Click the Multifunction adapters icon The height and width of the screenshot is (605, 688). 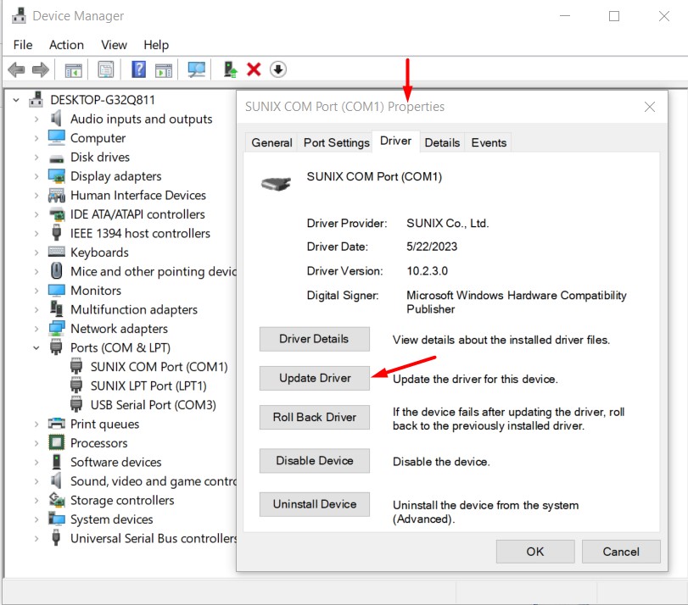click(x=56, y=308)
